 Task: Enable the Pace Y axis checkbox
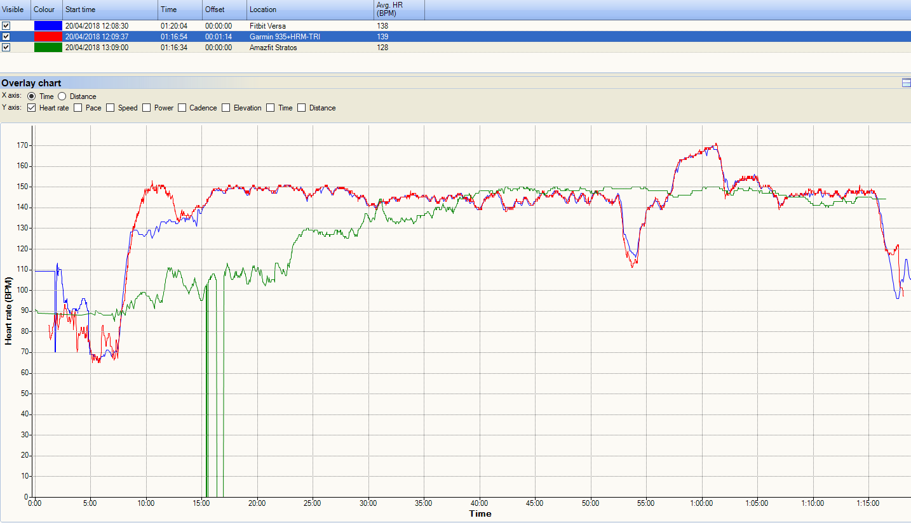coord(78,108)
